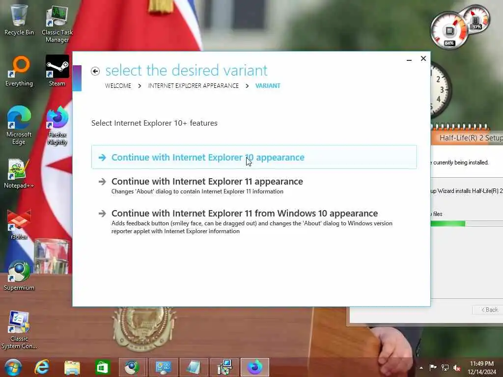Click the WELCOME breadcrumb step

tap(118, 86)
